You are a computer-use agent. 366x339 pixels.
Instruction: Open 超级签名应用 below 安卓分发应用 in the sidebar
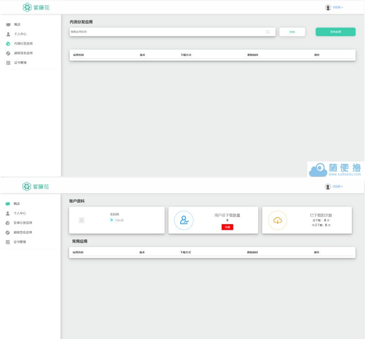pos(23,232)
